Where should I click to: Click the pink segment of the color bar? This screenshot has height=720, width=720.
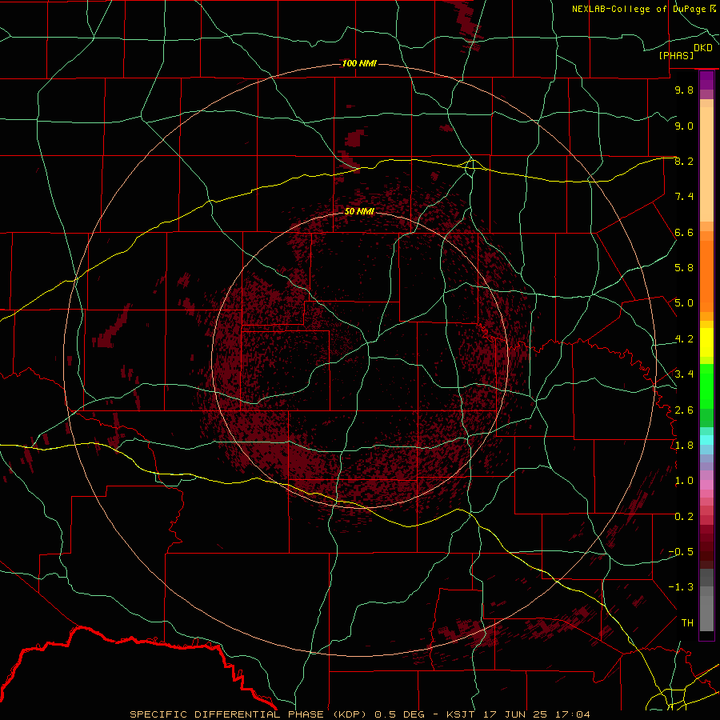706,485
